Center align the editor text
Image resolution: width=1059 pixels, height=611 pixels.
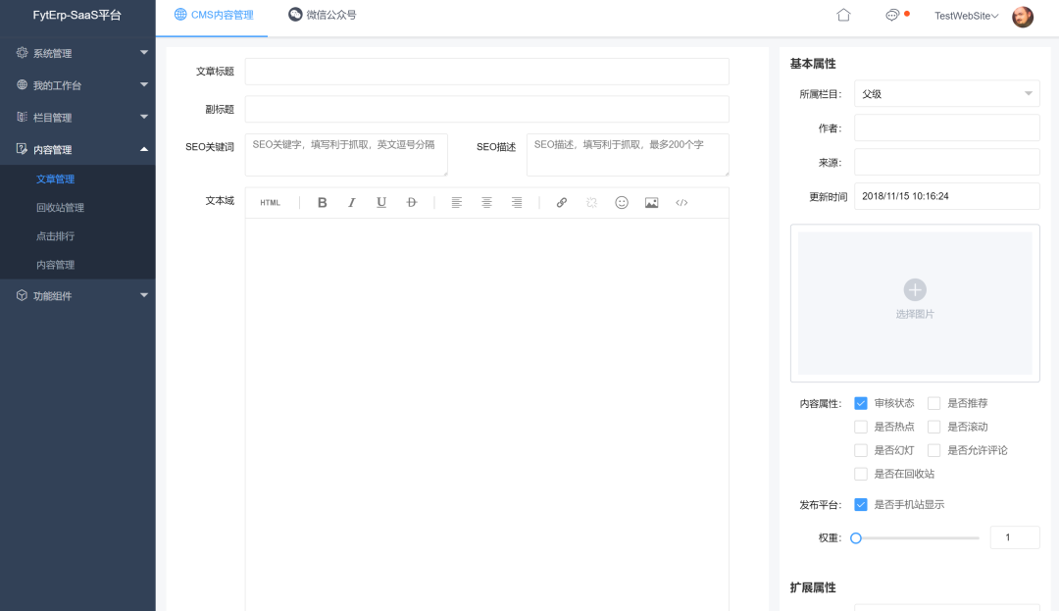486,203
